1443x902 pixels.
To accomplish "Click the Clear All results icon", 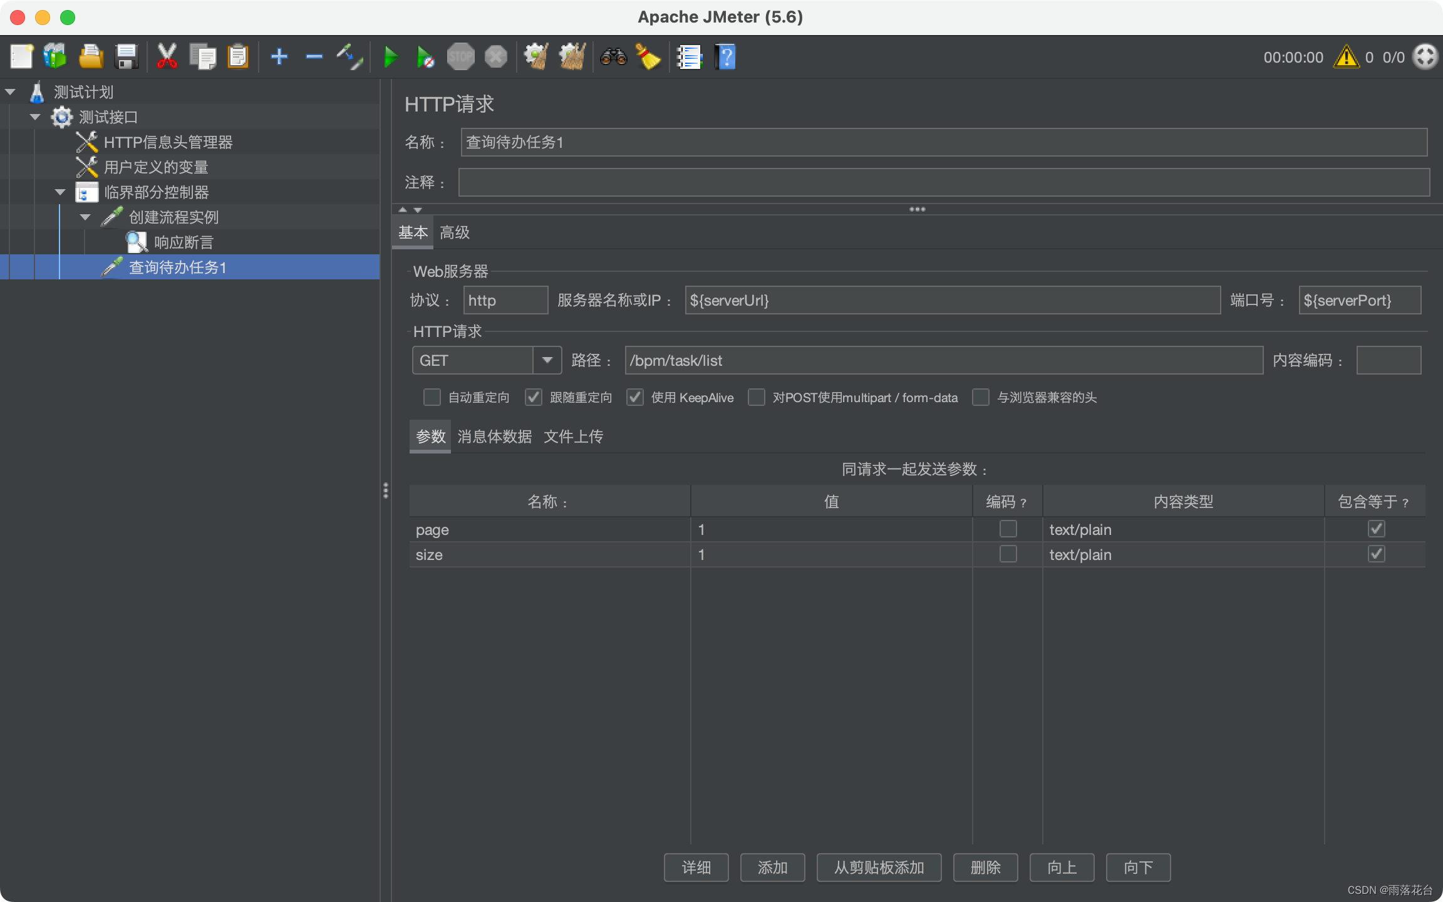I will tap(572, 57).
